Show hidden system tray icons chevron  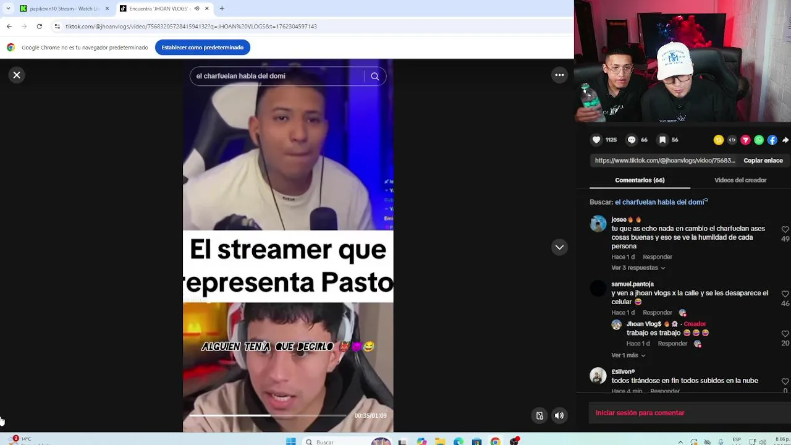tap(680, 442)
